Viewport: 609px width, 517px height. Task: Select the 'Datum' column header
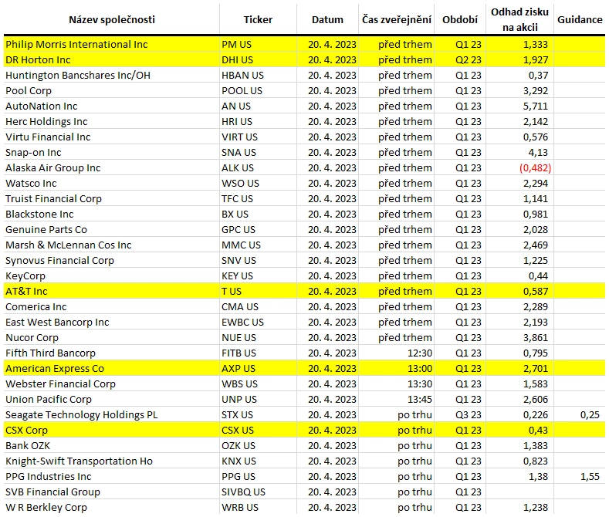327,20
